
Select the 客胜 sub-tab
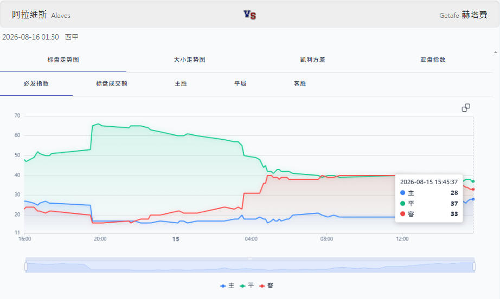[300, 84]
